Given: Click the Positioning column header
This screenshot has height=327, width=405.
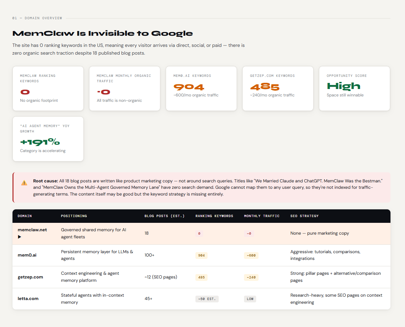Looking at the screenshot, I should point(74,216).
